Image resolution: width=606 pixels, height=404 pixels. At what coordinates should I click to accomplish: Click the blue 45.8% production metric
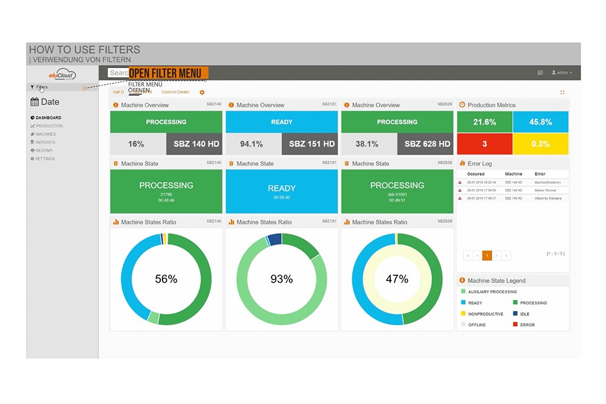(x=540, y=122)
